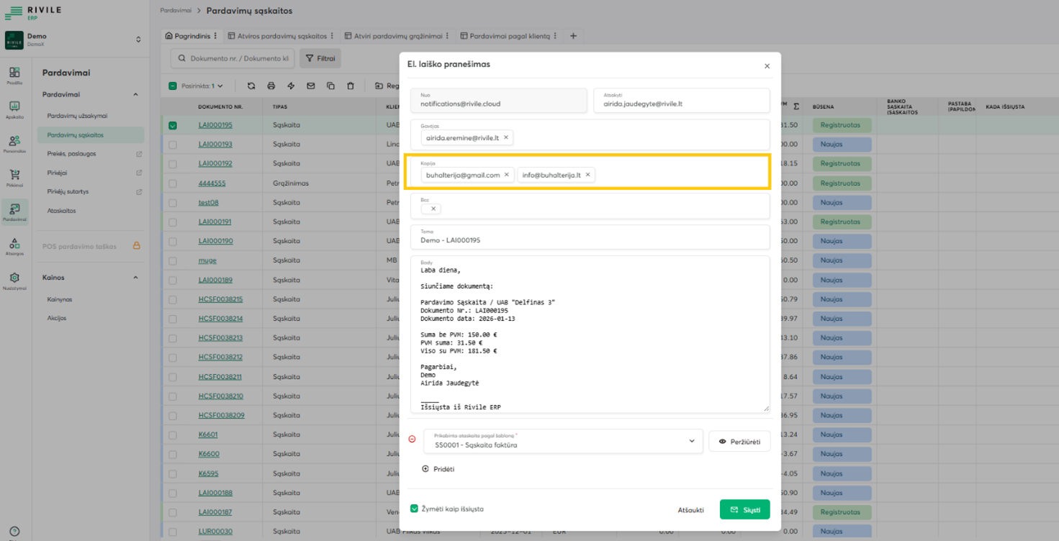
Task: Remove the attached report with red minus icon
Action: (412, 439)
